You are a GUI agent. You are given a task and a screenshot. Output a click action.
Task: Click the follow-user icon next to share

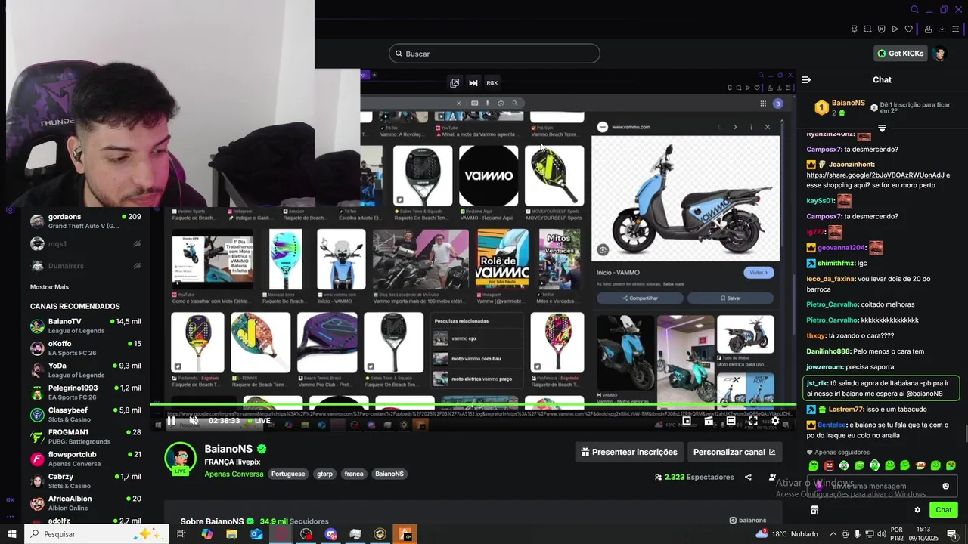coord(772,477)
